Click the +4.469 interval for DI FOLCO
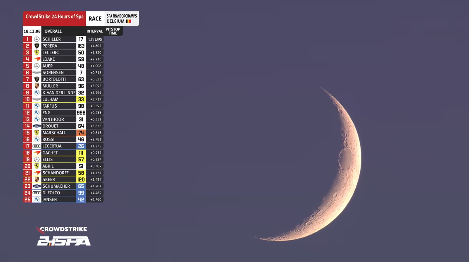Screen dimensions: 469x262 [96, 193]
